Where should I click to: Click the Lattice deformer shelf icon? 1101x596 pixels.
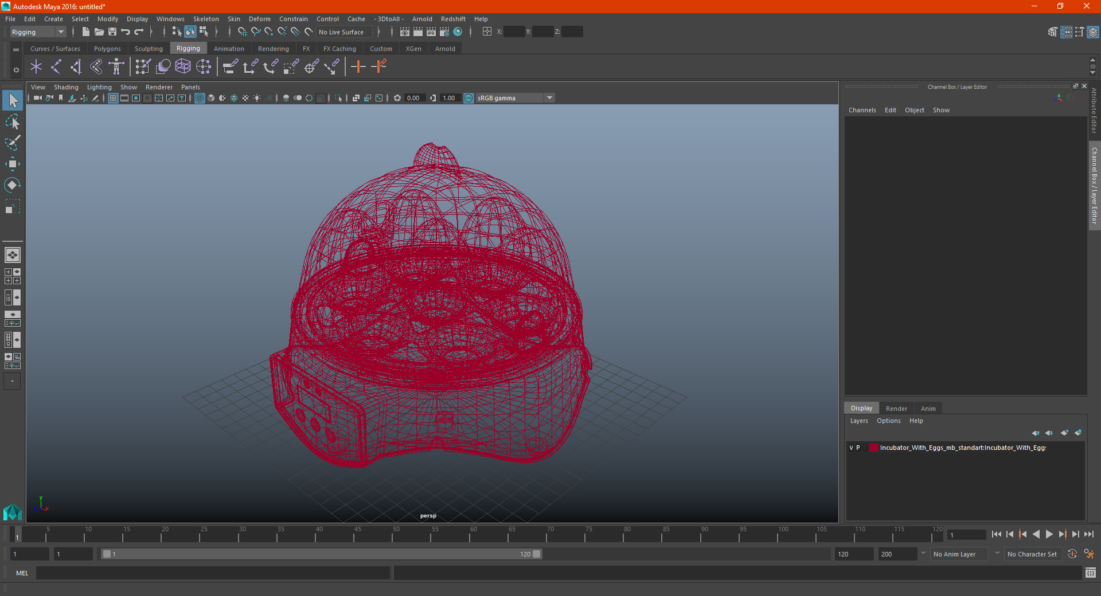[183, 67]
